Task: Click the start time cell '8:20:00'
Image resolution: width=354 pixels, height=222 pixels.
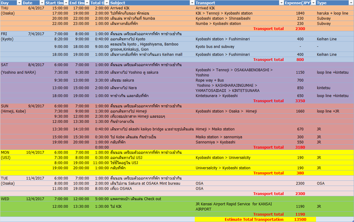Action: (x=61, y=39)
